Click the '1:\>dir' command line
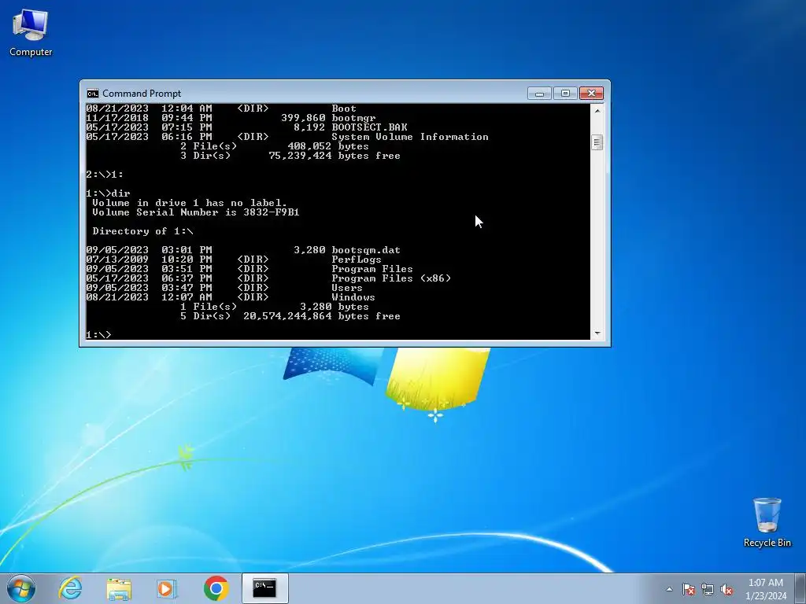 pos(108,193)
